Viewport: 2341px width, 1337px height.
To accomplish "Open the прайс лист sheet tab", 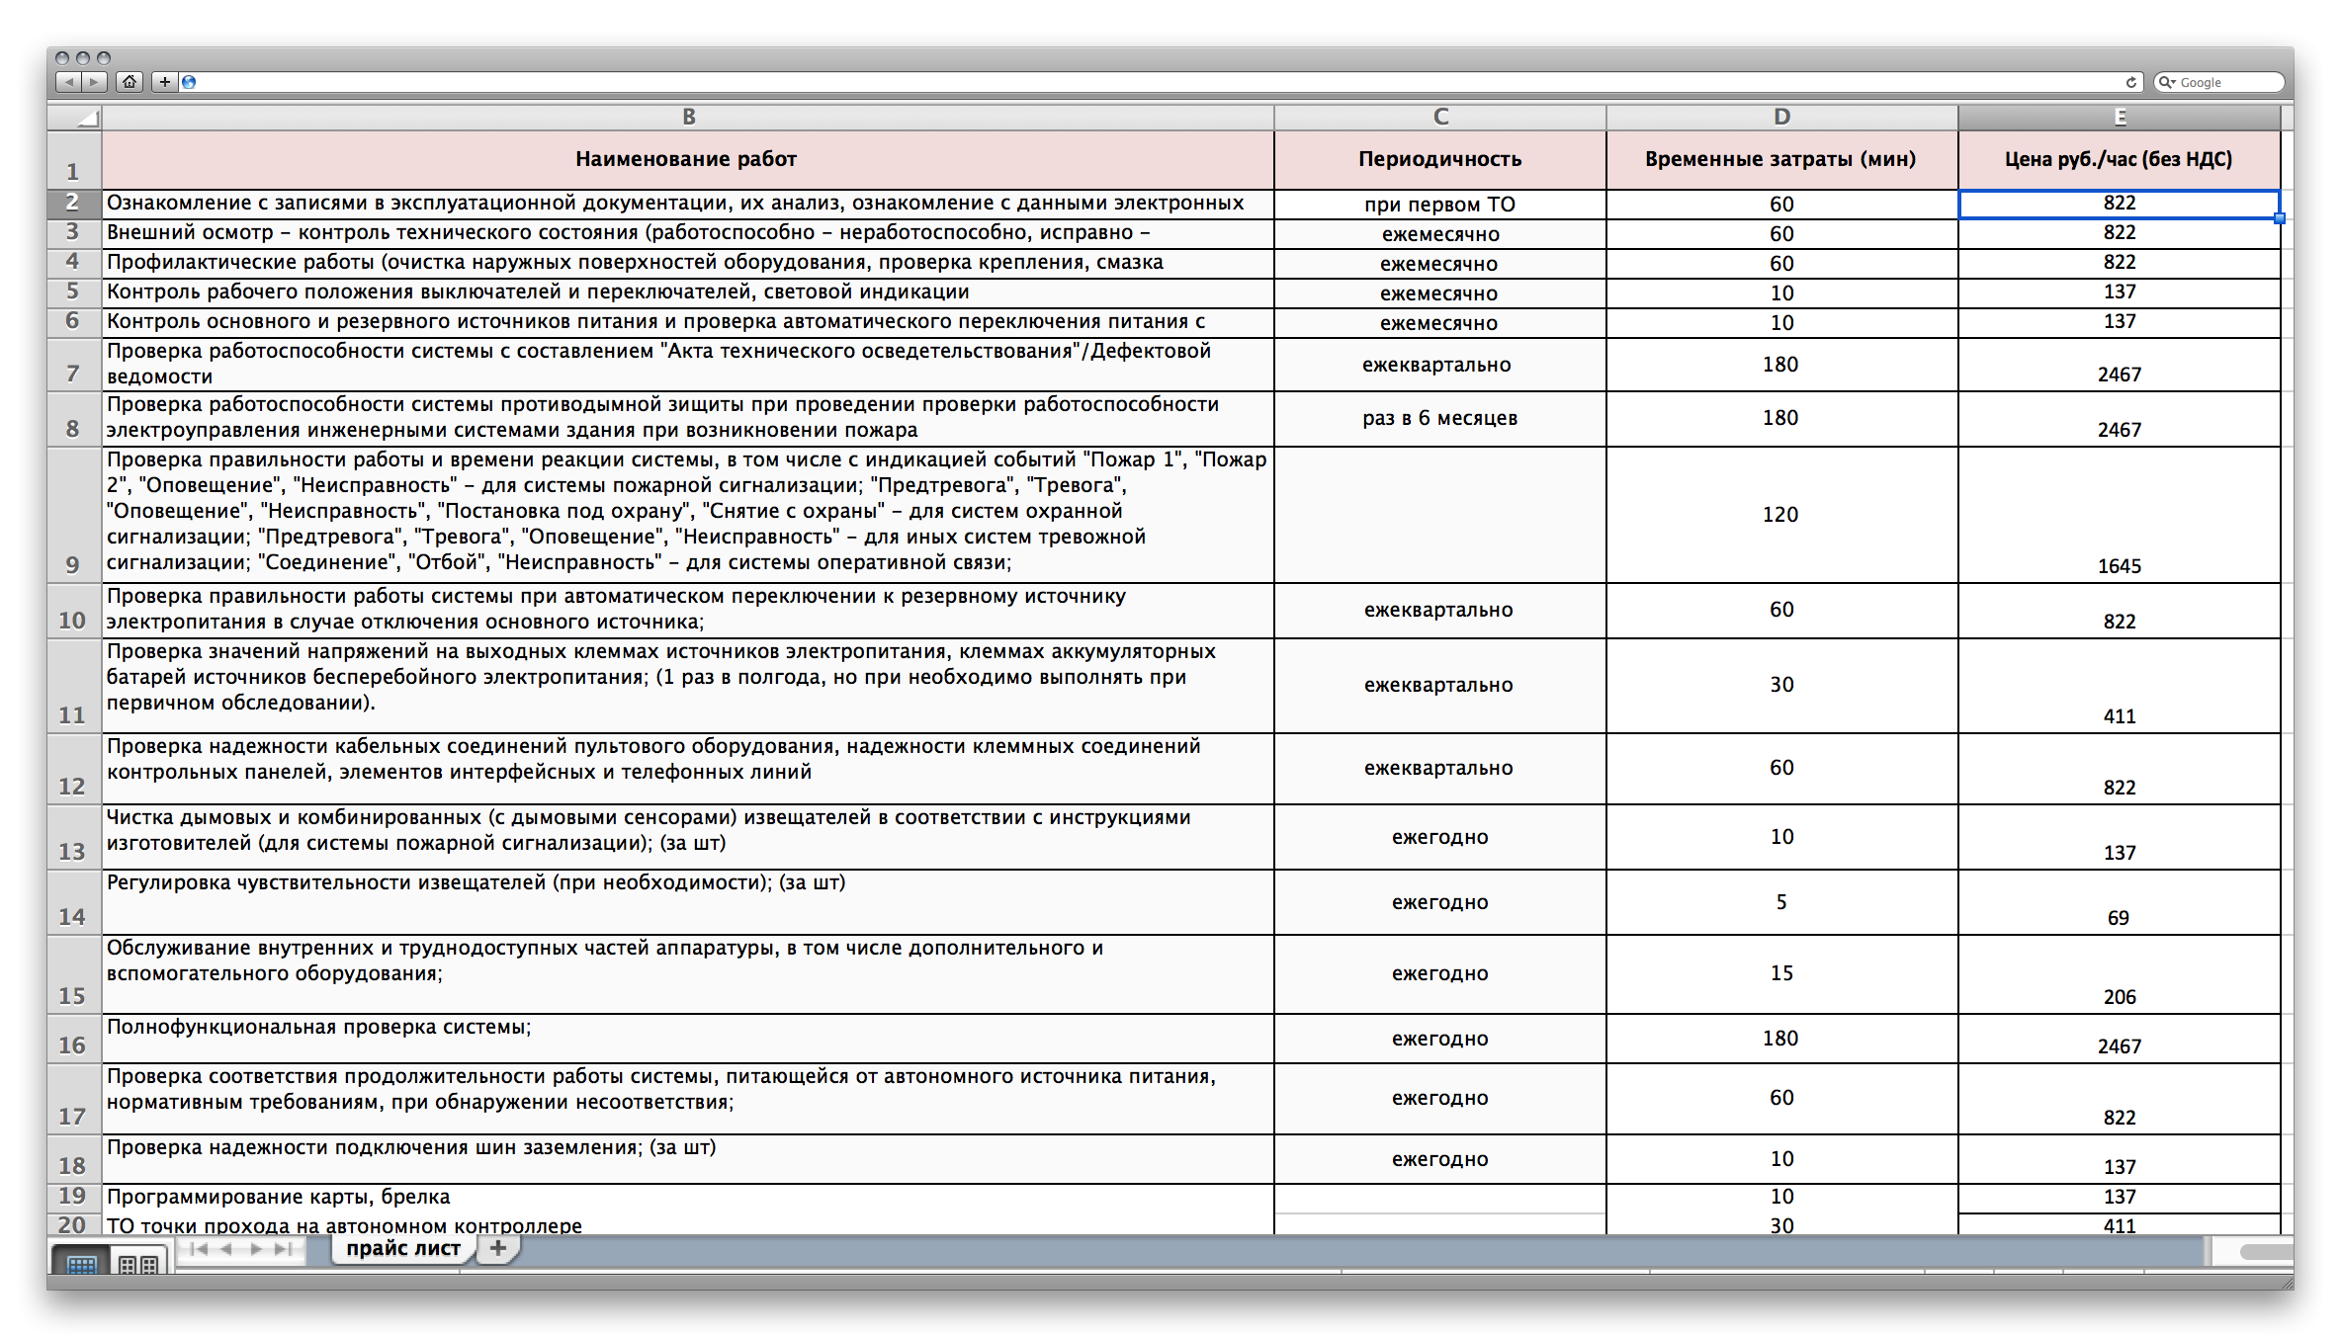I will [x=403, y=1248].
